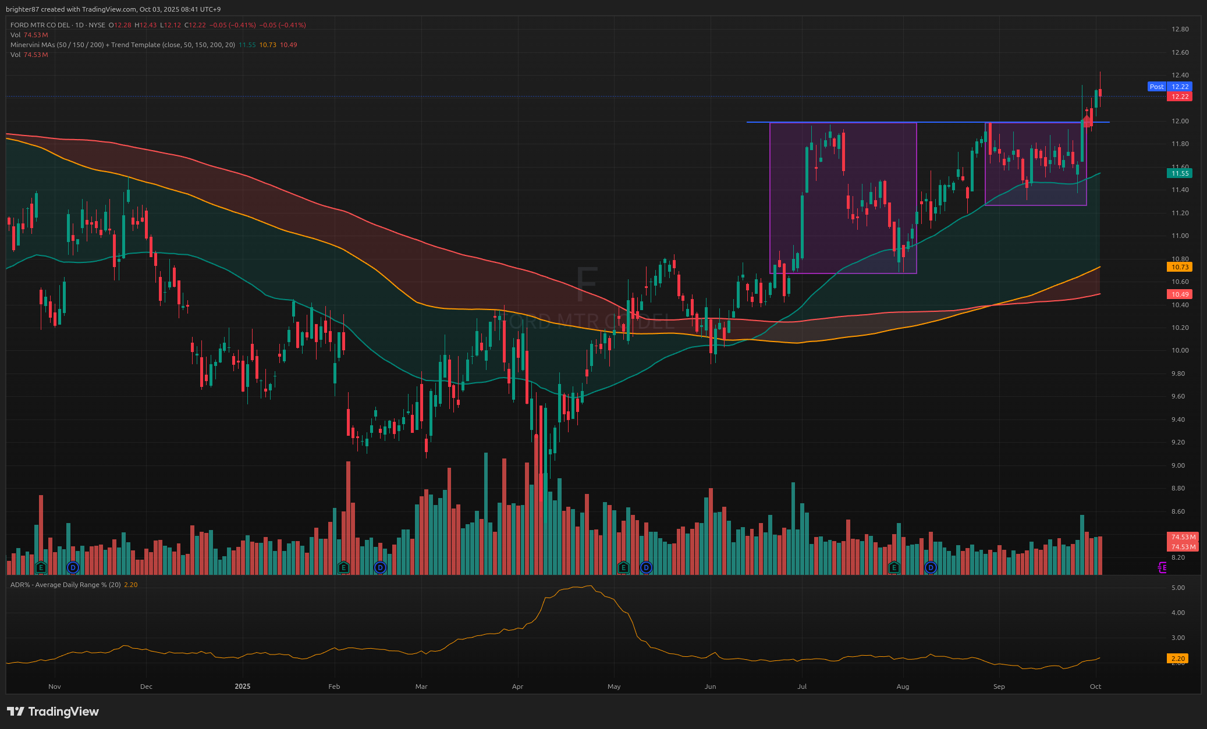This screenshot has height=729, width=1207.
Task: Click the purple upcoming earnings icon
Action: pyautogui.click(x=1162, y=567)
